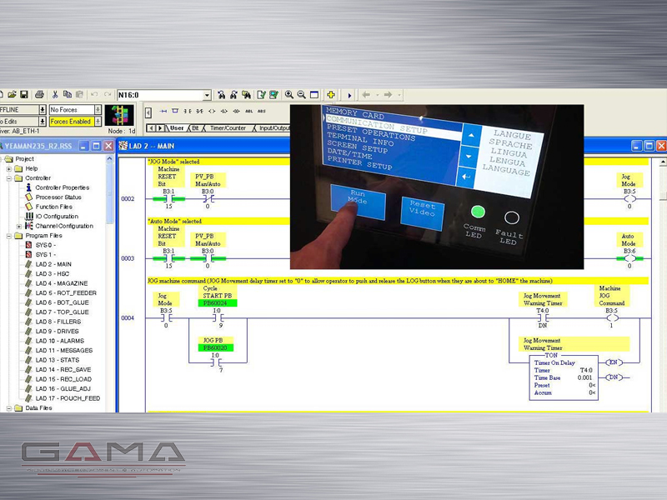Expand the Channel Configuration node
This screenshot has width=667, height=500.
click(19, 226)
